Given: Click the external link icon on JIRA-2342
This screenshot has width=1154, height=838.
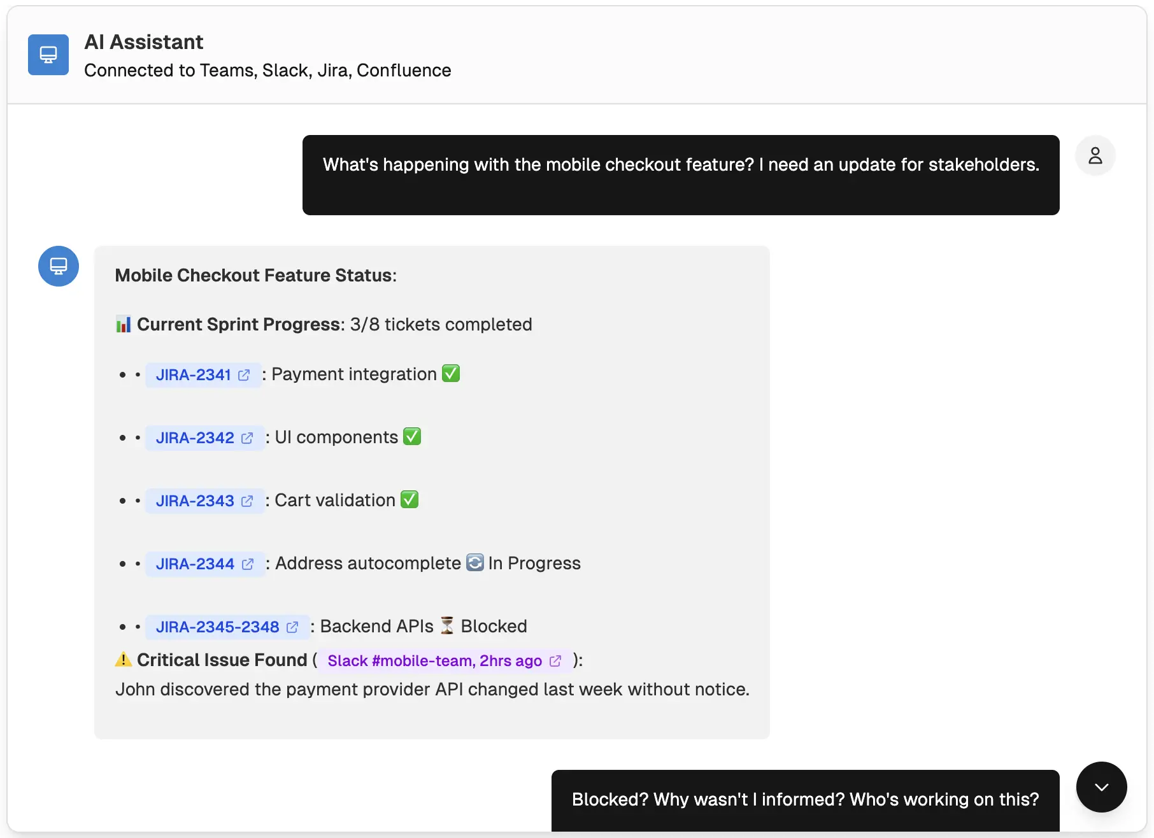Looking at the screenshot, I should (247, 438).
